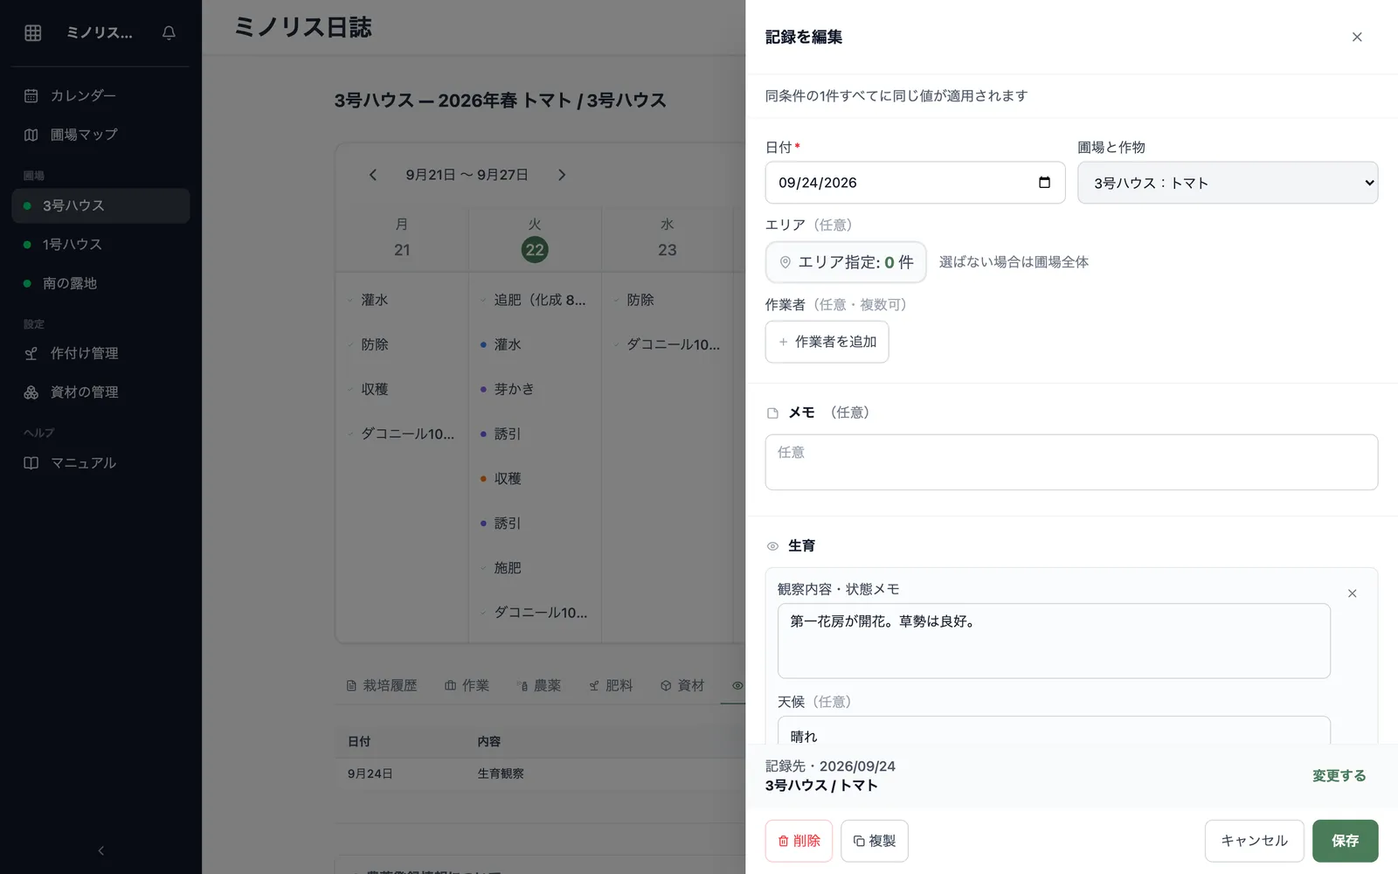Click the 削除 button

tap(799, 841)
